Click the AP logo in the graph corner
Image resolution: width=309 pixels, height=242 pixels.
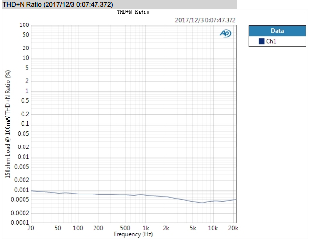tap(226, 33)
